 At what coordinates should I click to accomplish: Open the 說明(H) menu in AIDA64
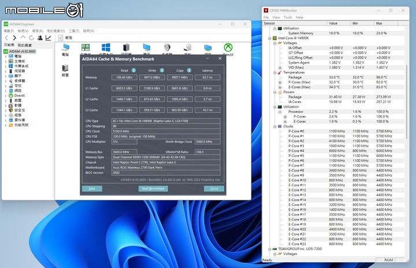[x=88, y=31]
